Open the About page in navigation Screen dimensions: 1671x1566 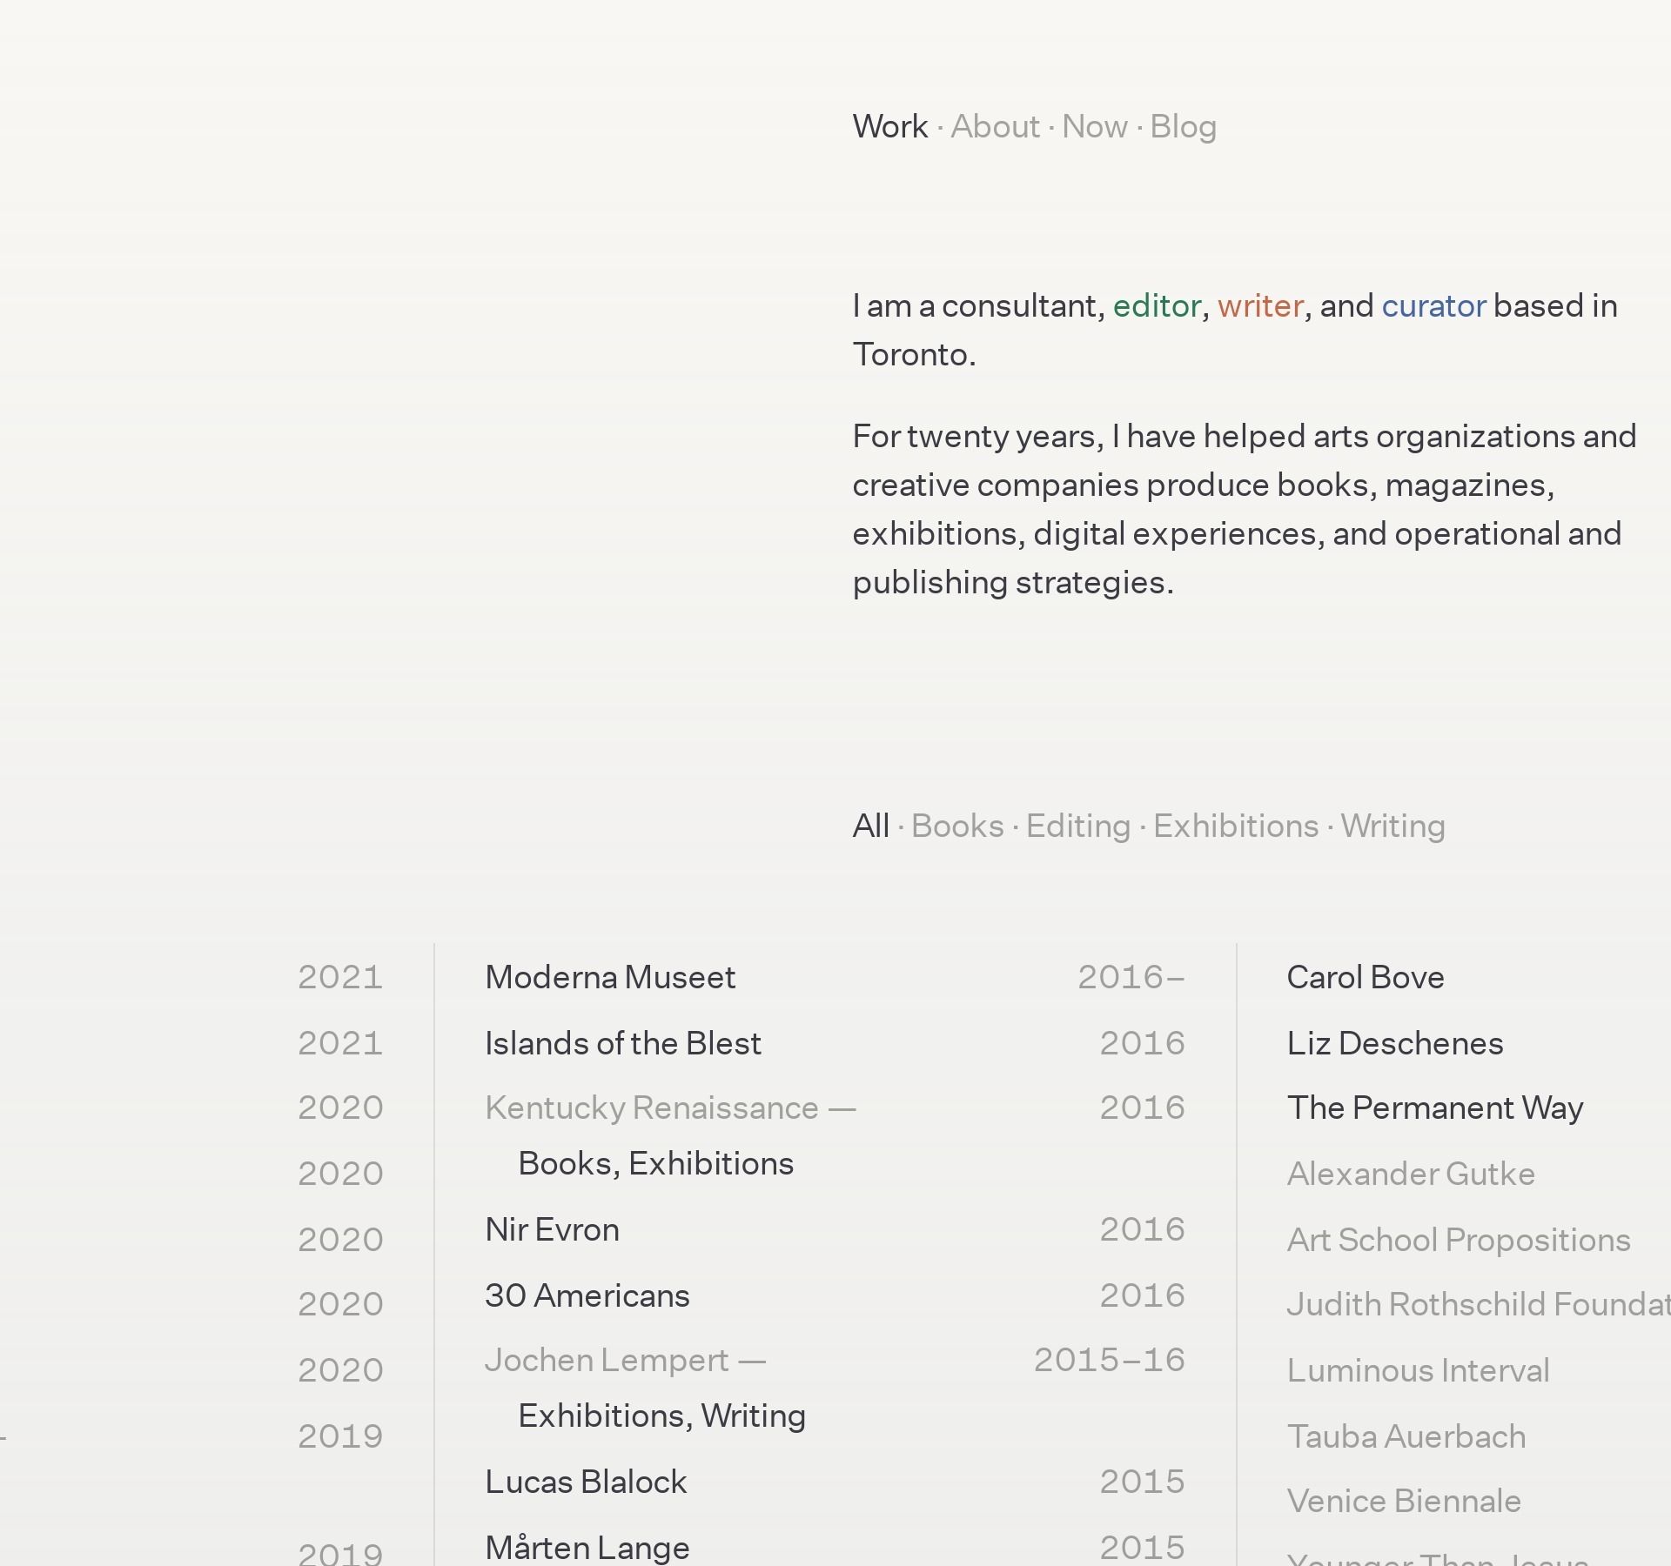pos(995,127)
